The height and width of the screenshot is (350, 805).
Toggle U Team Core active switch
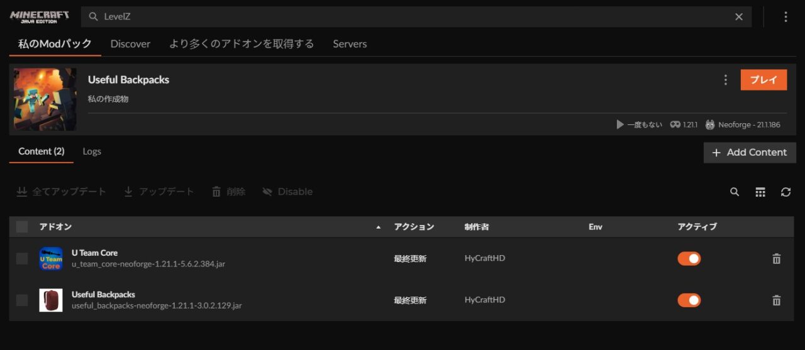pos(689,258)
